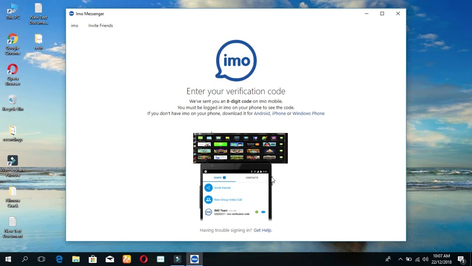The height and width of the screenshot is (266, 472).
Task: Launch Microsoft Edge from the taskbar
Action: point(59,259)
